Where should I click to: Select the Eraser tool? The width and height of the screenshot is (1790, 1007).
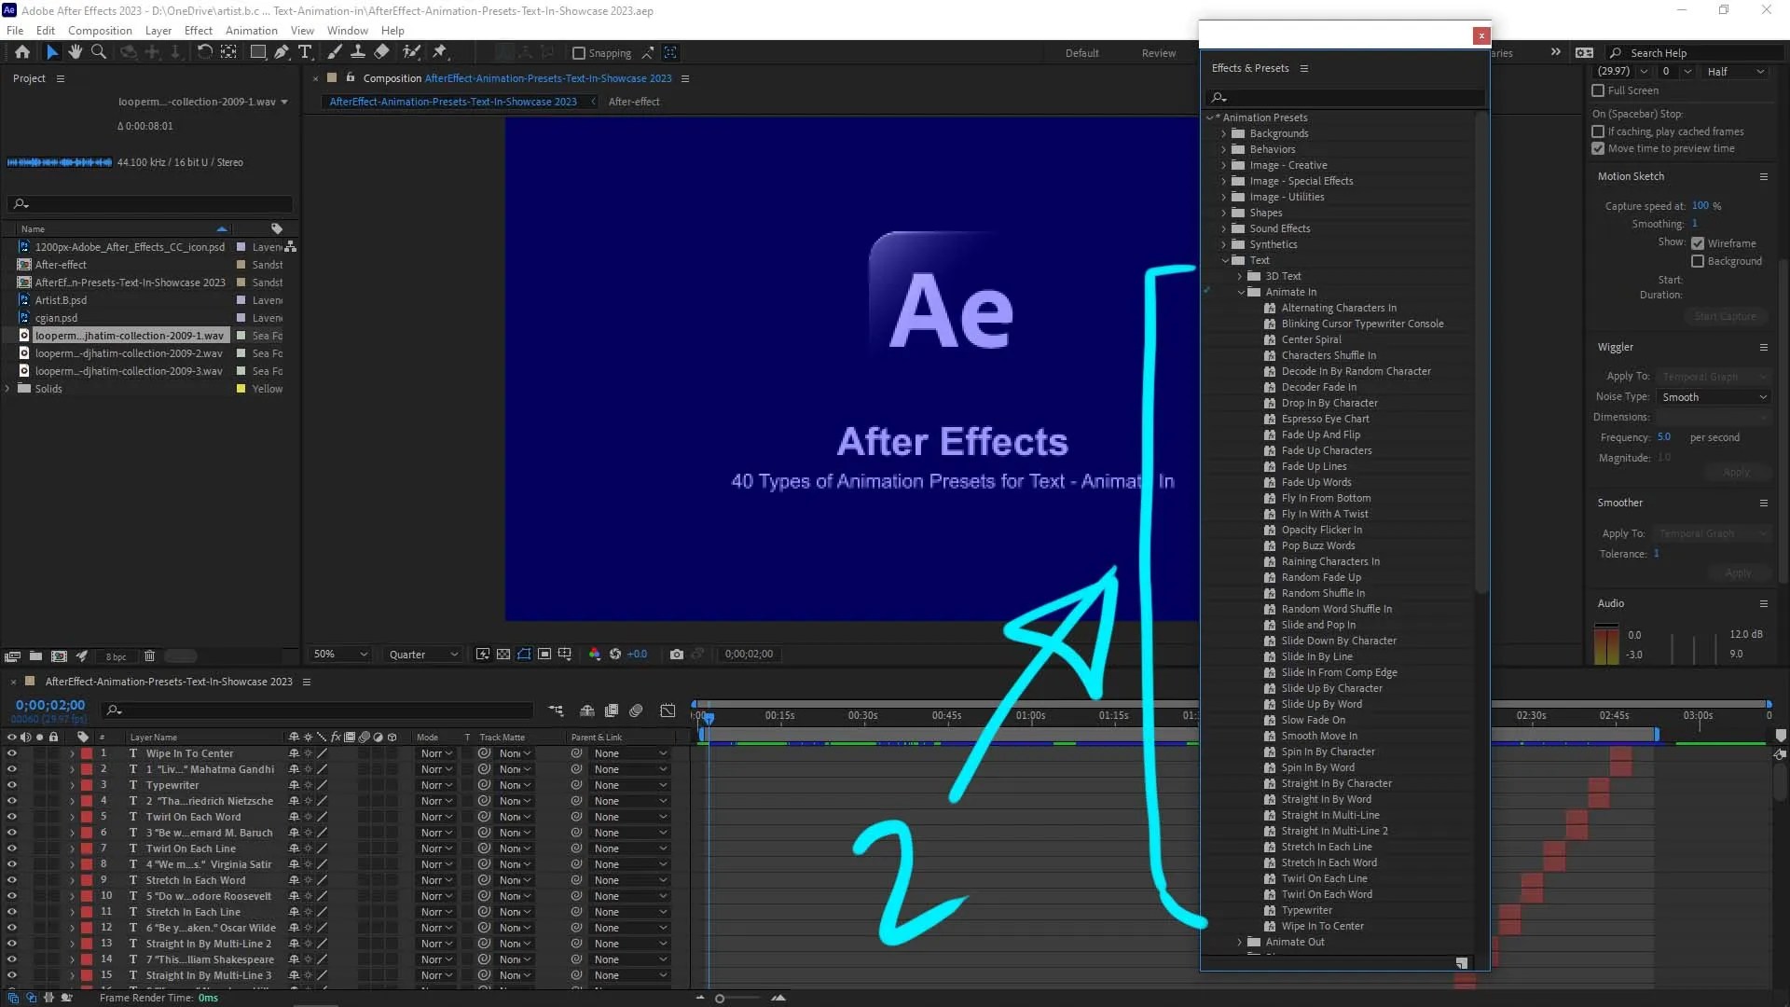[x=381, y=52]
